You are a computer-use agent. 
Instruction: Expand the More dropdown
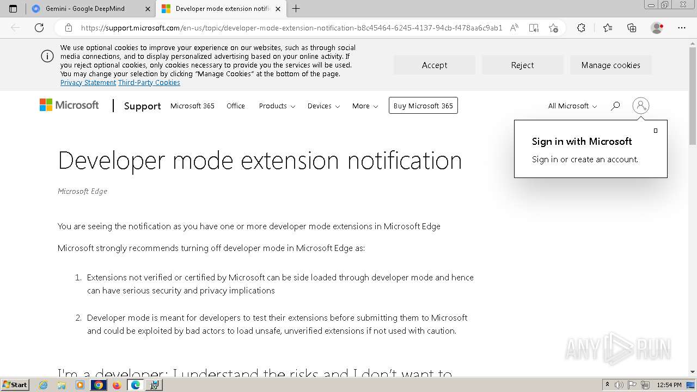(365, 106)
